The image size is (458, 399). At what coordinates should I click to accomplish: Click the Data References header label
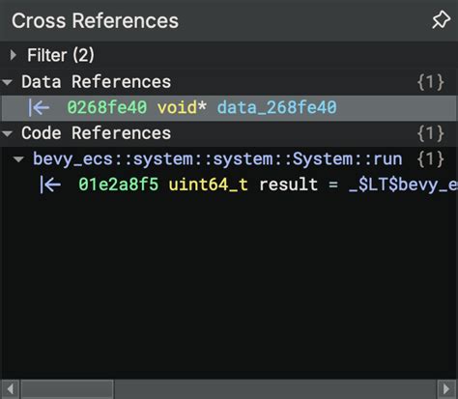tap(96, 82)
